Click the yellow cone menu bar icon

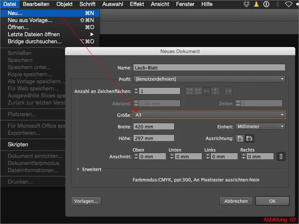coord(256,4)
